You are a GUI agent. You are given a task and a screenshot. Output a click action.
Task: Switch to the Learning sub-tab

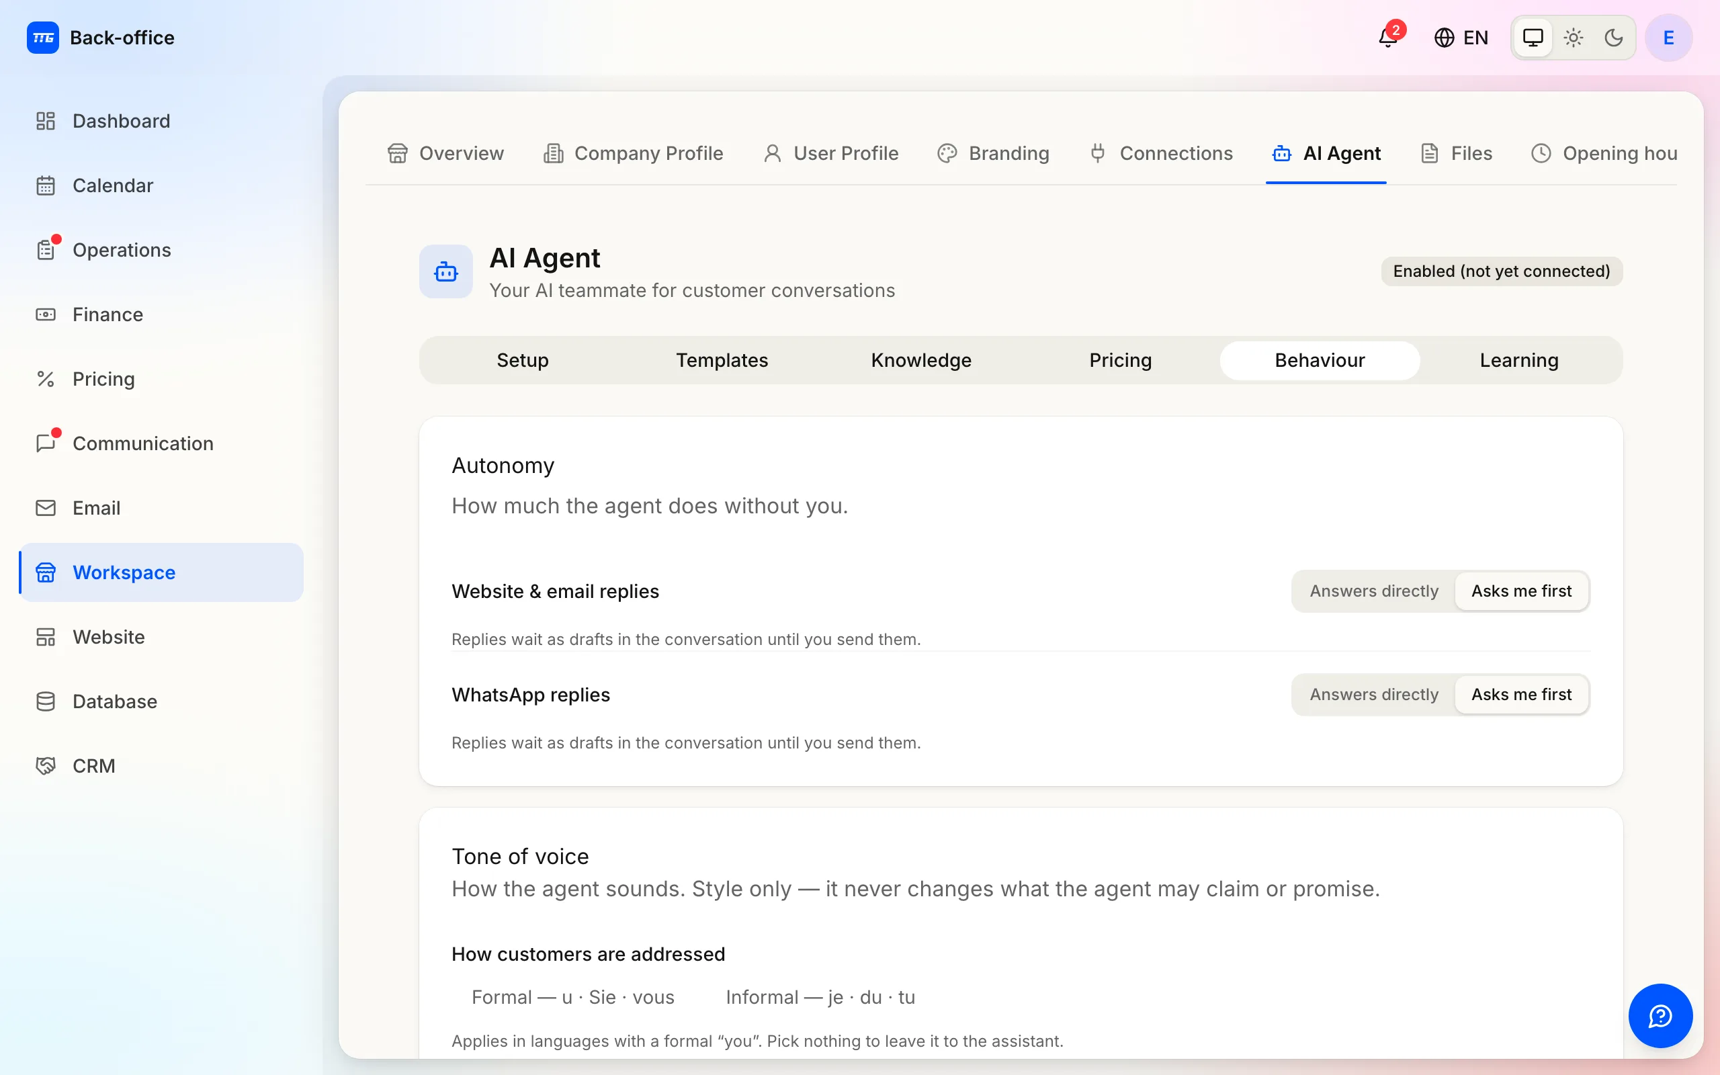point(1519,361)
